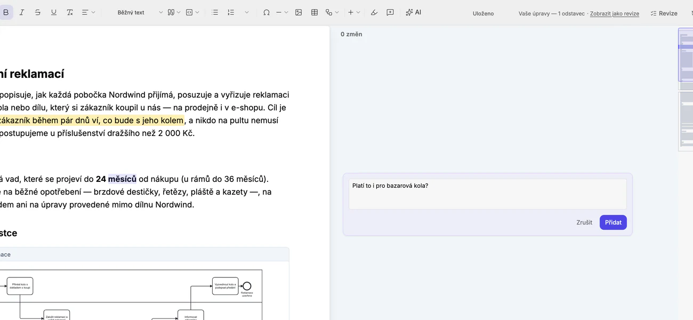Click Zobrazit jako revize link

pyautogui.click(x=614, y=13)
